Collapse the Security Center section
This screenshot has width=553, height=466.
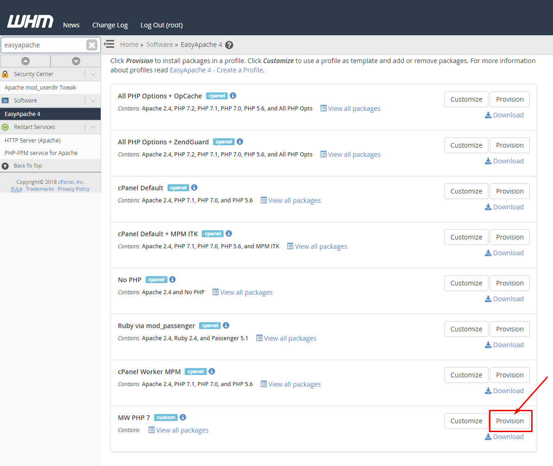[x=93, y=74]
